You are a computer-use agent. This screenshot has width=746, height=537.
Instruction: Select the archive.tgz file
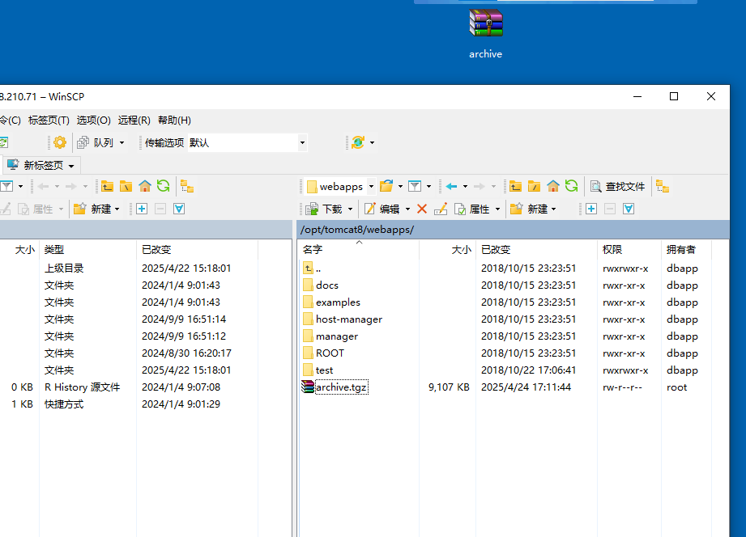[339, 387]
